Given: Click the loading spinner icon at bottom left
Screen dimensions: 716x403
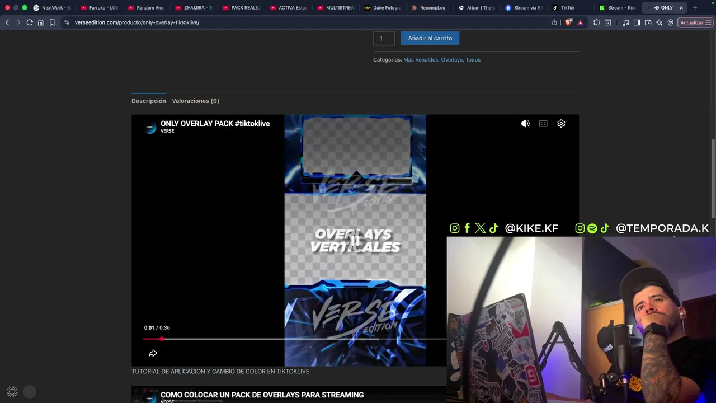Looking at the screenshot, I should (x=12, y=392).
